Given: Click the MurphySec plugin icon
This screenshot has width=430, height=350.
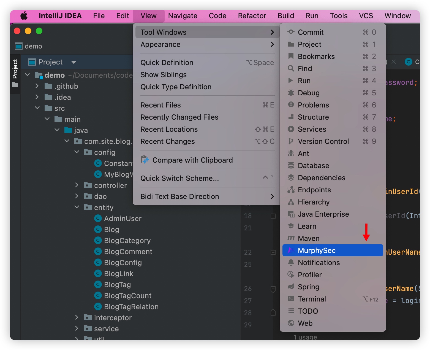Looking at the screenshot, I should tap(290, 250).
